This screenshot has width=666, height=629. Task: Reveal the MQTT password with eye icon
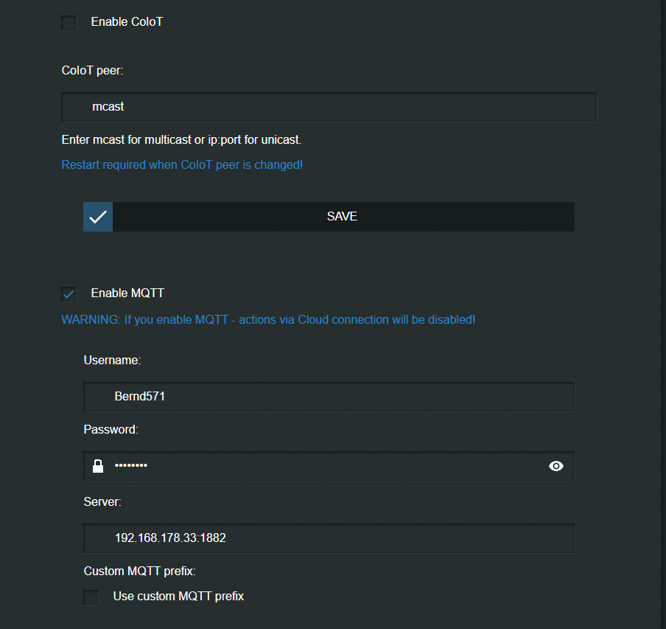point(556,466)
